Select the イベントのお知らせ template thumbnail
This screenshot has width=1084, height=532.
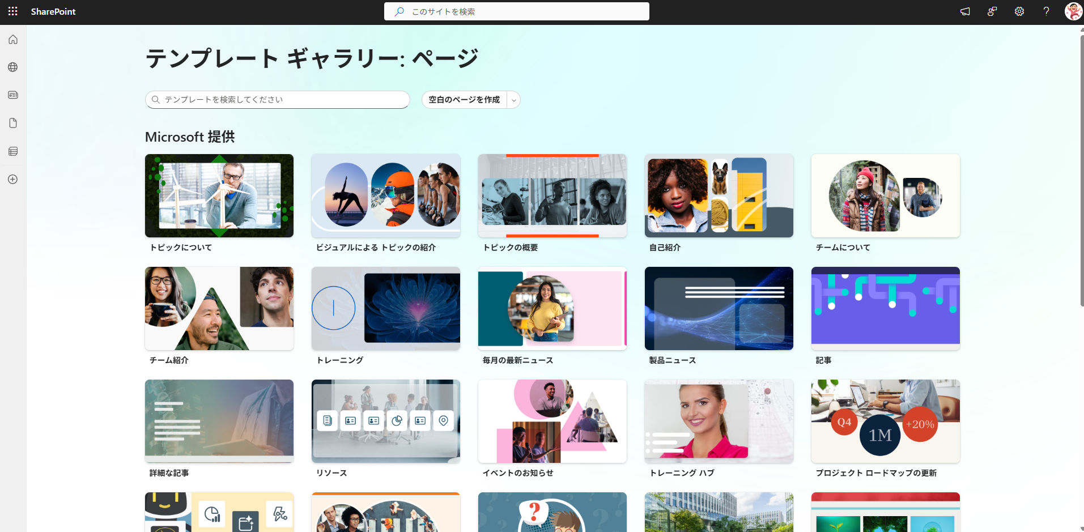pos(552,421)
